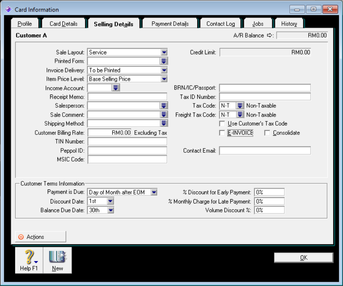
Task: Click the Actions button
Action: pyautogui.click(x=40, y=237)
